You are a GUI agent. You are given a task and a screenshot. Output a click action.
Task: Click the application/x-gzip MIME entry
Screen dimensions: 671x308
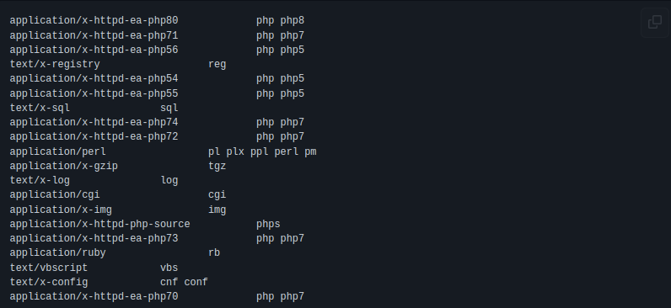click(64, 166)
